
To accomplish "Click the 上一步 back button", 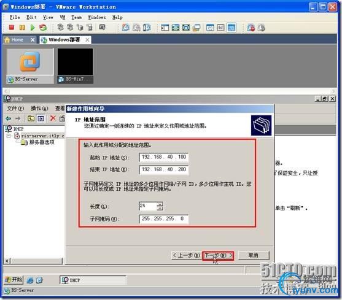I will pos(186,255).
